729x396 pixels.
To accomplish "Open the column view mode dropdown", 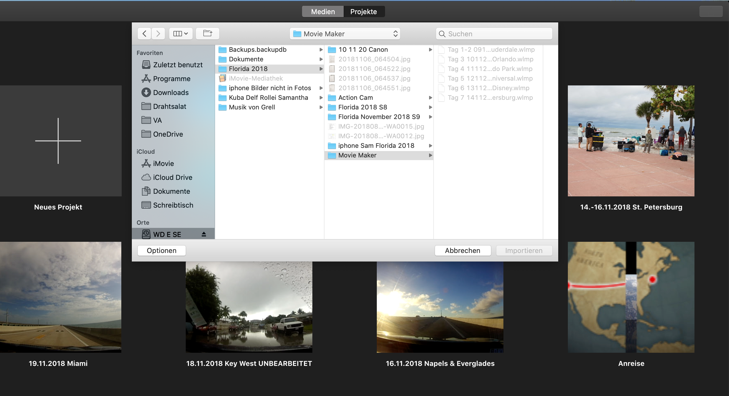I will pyautogui.click(x=181, y=34).
